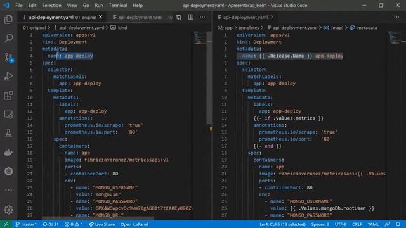Open the Kubernetes view icon
This screenshot has width=406, height=228.
pyautogui.click(x=8, y=172)
